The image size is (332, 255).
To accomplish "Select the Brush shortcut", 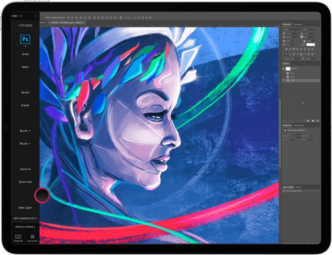I will click(25, 93).
